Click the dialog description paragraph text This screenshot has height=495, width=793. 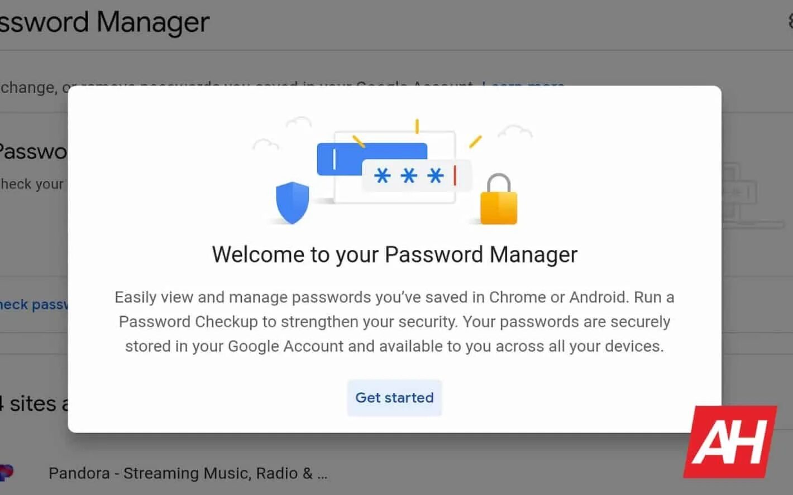pyautogui.click(x=394, y=321)
